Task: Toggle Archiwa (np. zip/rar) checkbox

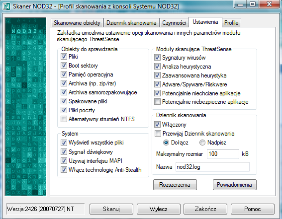Action: 64,83
